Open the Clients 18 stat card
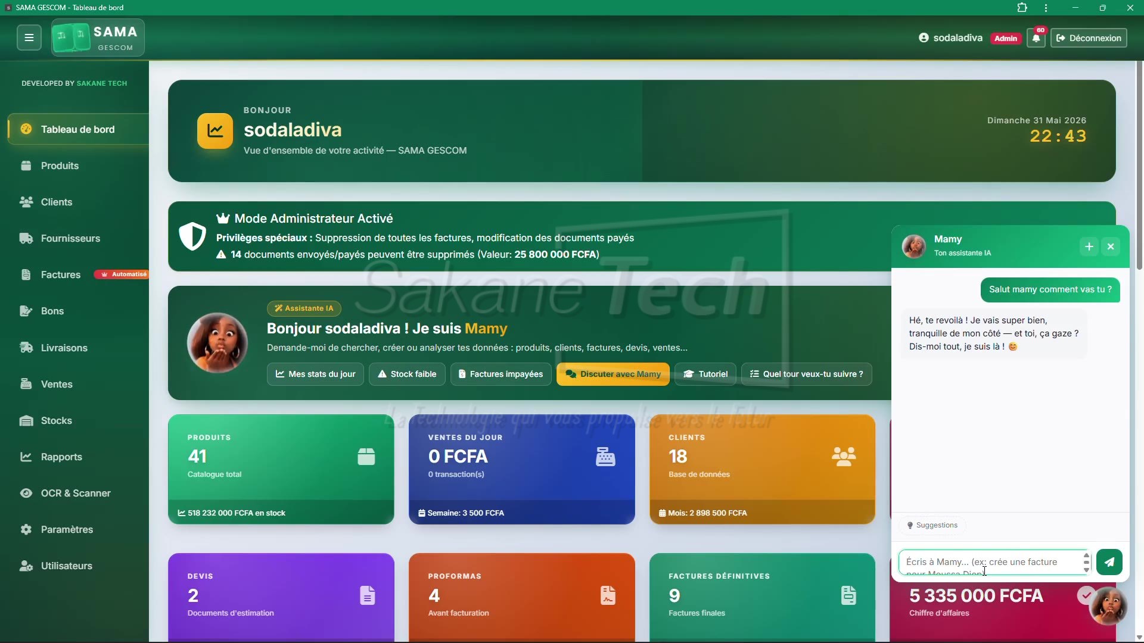Screen dimensions: 1144x643 coord(762,469)
